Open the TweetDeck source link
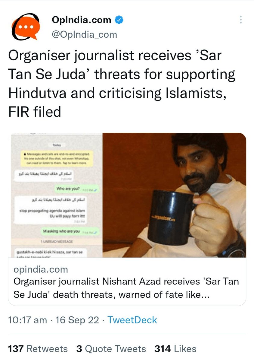 pyautogui.click(x=132, y=320)
